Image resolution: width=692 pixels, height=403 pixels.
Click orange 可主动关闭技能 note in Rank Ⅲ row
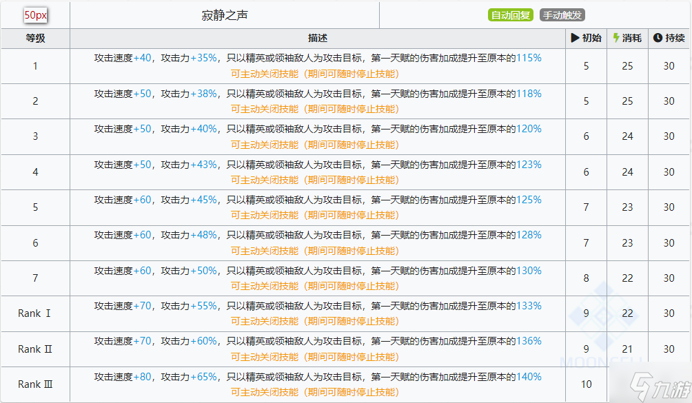click(x=315, y=393)
